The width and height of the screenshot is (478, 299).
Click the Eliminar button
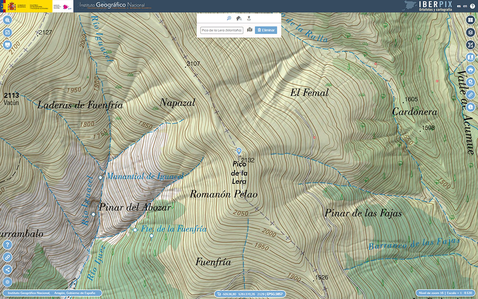coord(266,30)
